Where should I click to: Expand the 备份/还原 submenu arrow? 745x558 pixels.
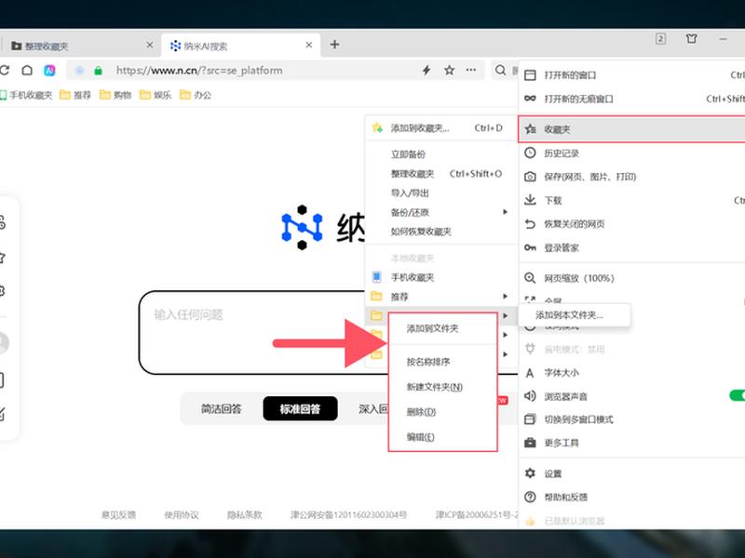pyautogui.click(x=505, y=212)
